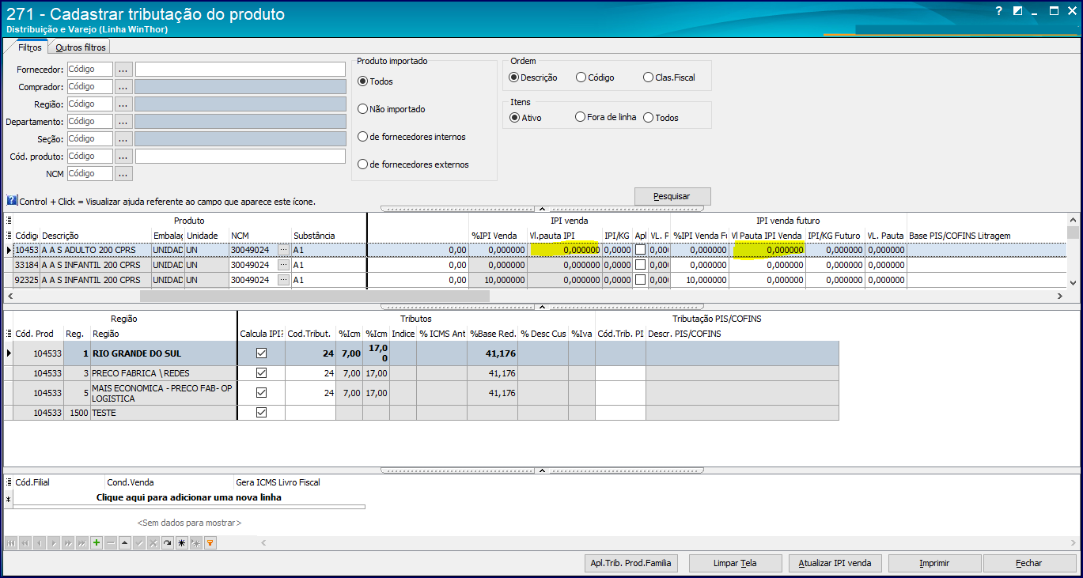Save bookmark with asterisk icon
The image size is (1083, 578).
[182, 543]
